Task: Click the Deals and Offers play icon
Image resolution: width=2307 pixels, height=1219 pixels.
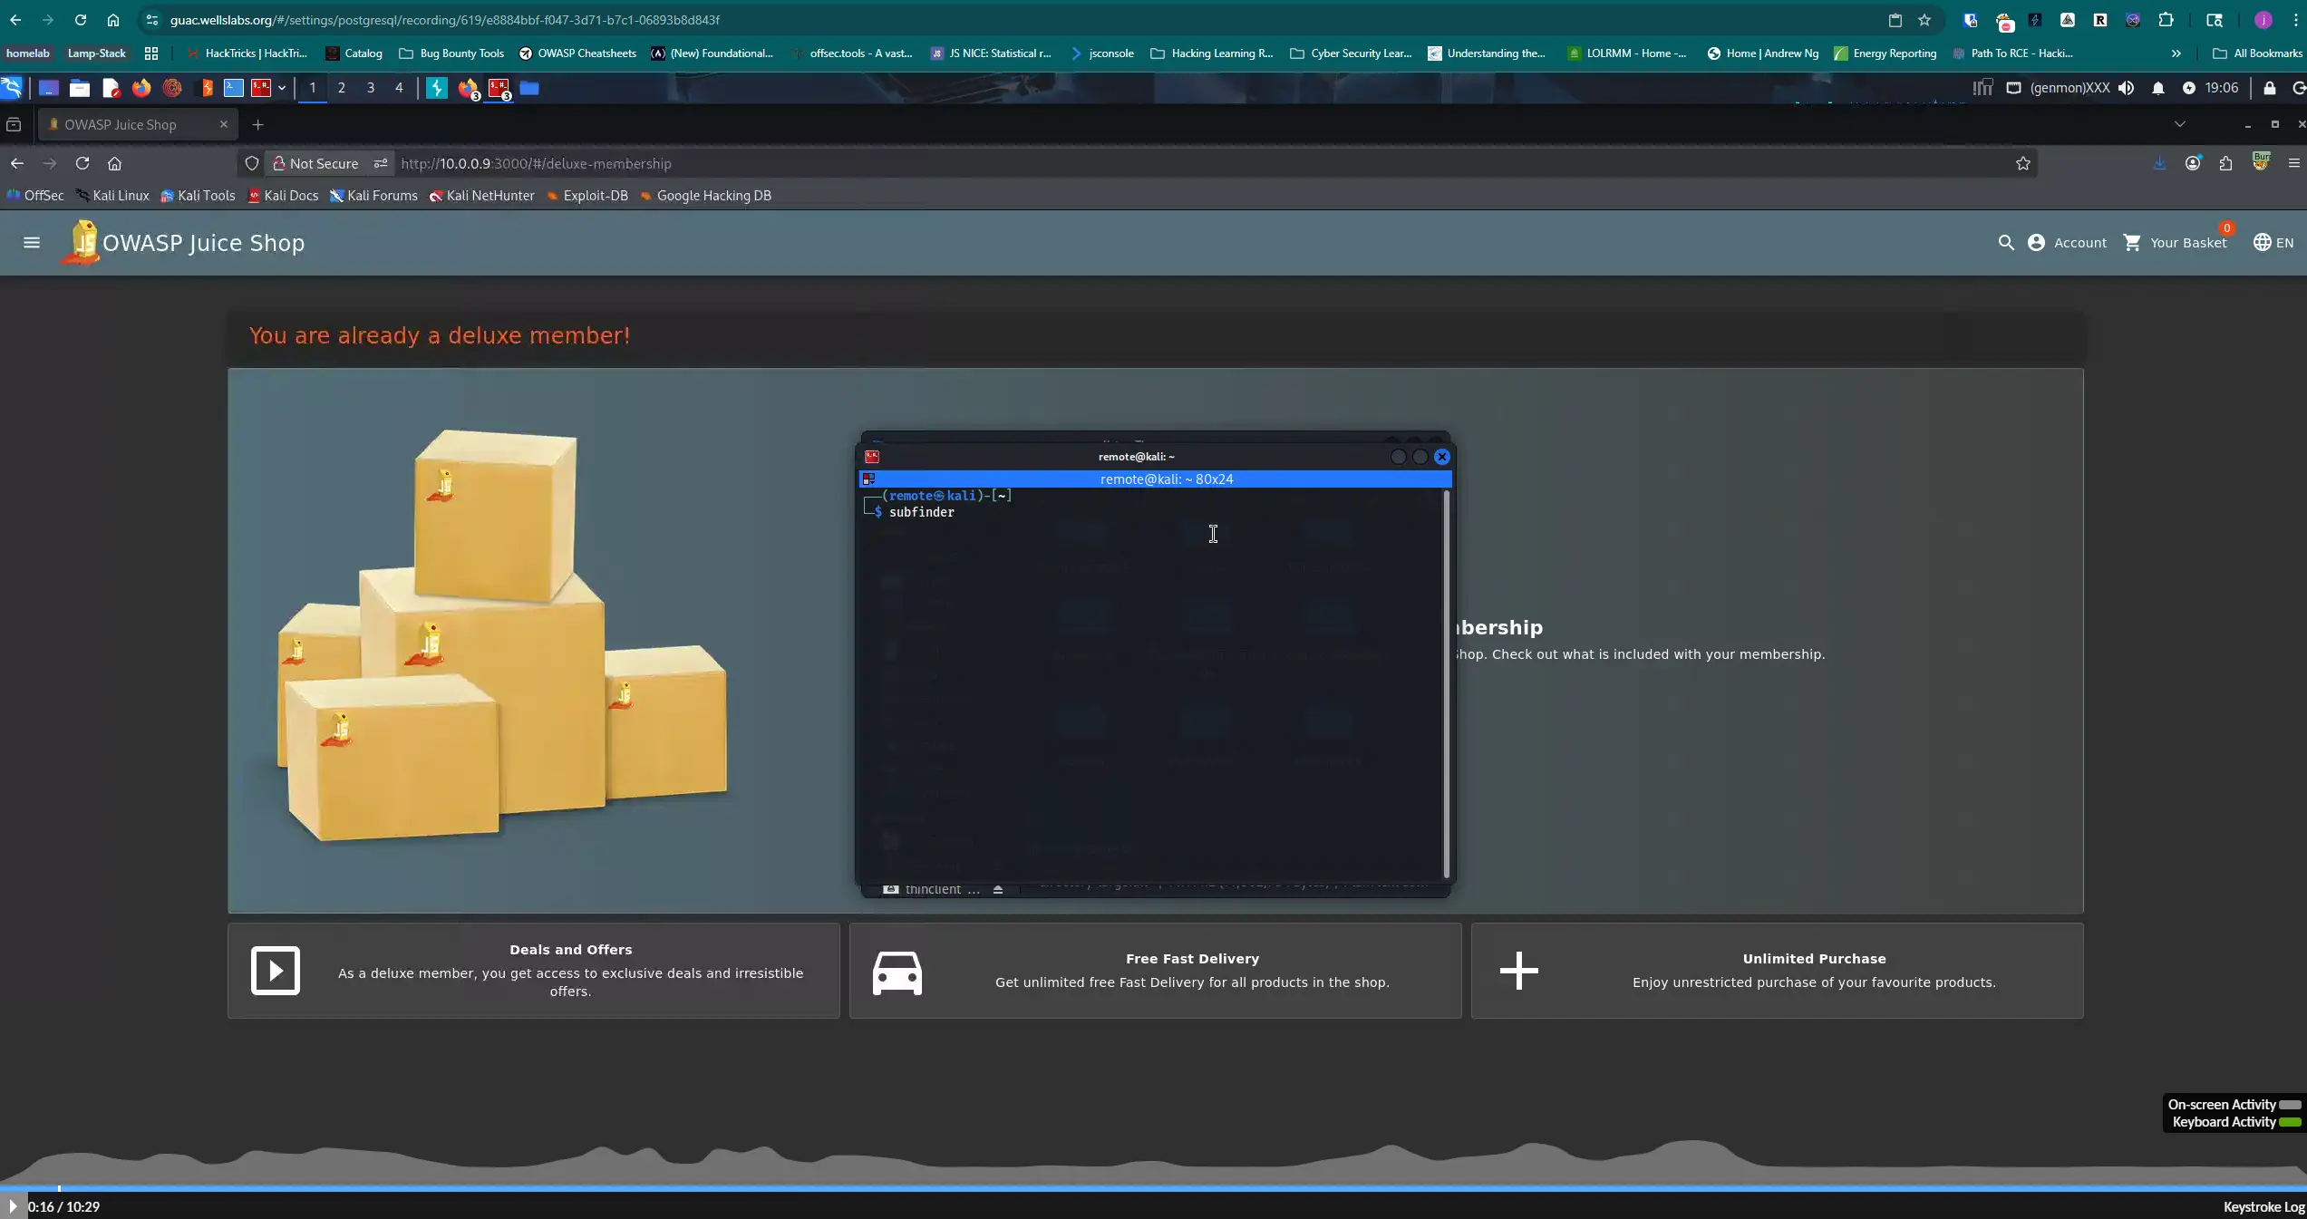Action: [276, 971]
